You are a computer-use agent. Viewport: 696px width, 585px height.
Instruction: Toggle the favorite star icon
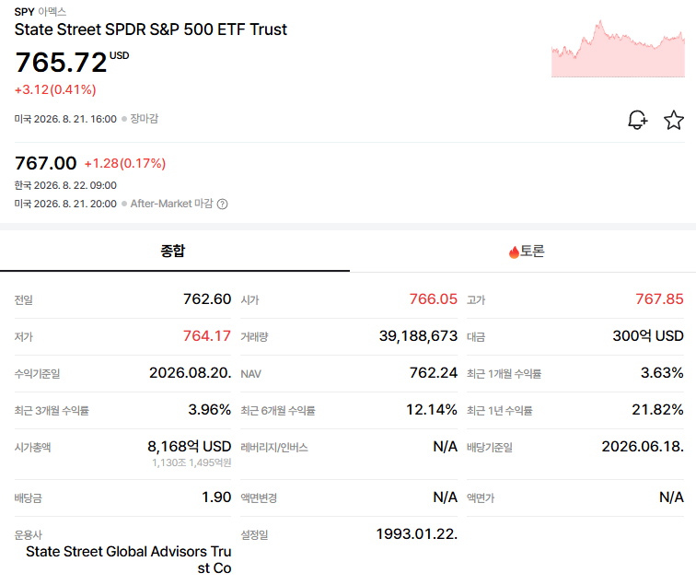pyautogui.click(x=674, y=120)
